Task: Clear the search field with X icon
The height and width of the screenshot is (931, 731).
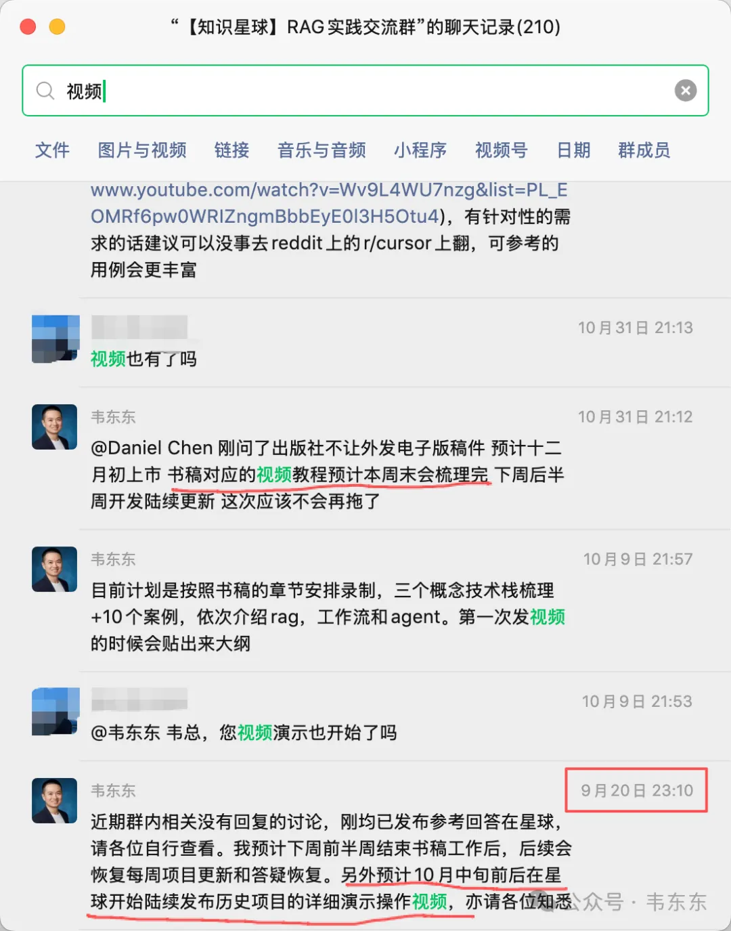Action: (x=685, y=91)
